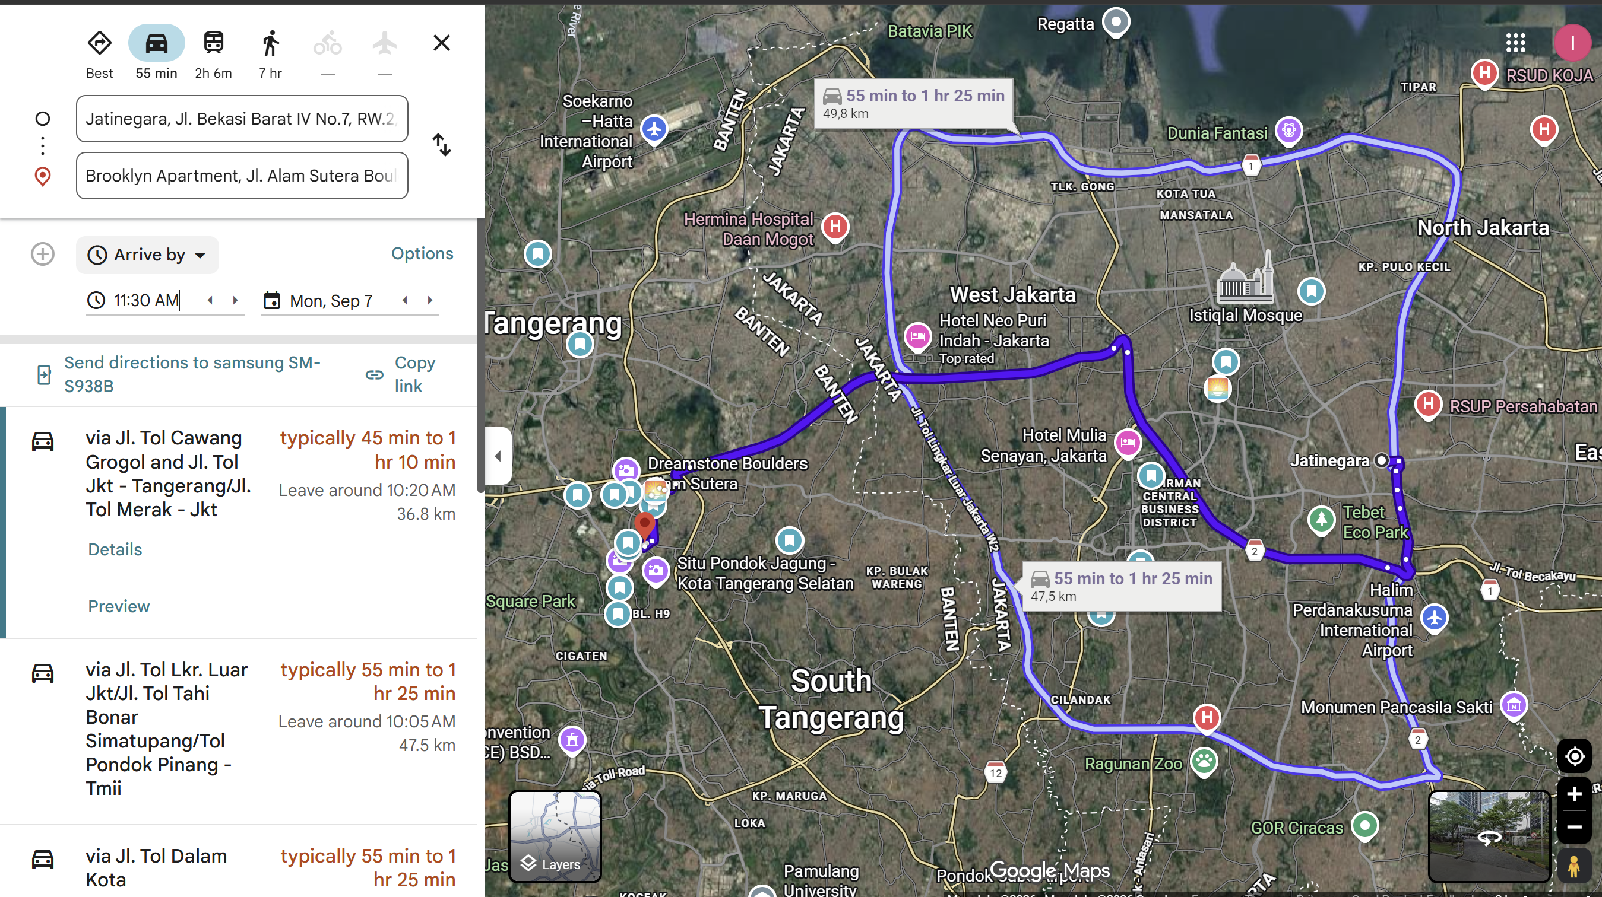Click the convention center BSD marker
The width and height of the screenshot is (1602, 897).
(572, 740)
